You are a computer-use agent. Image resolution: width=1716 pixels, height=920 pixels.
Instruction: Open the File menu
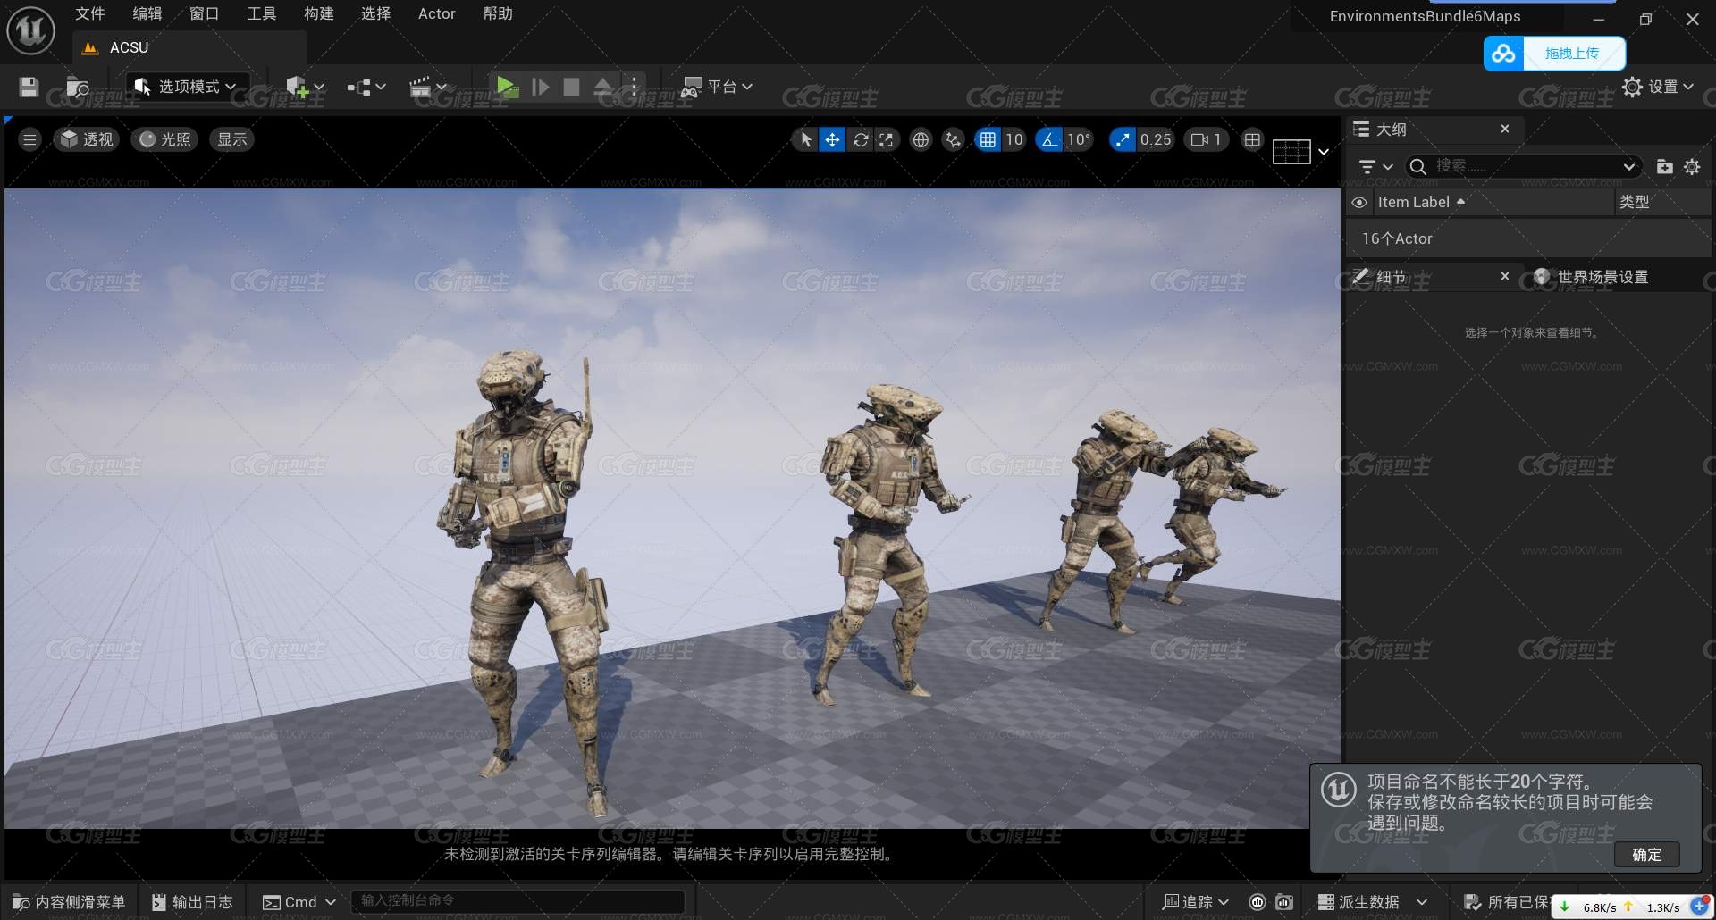click(89, 13)
